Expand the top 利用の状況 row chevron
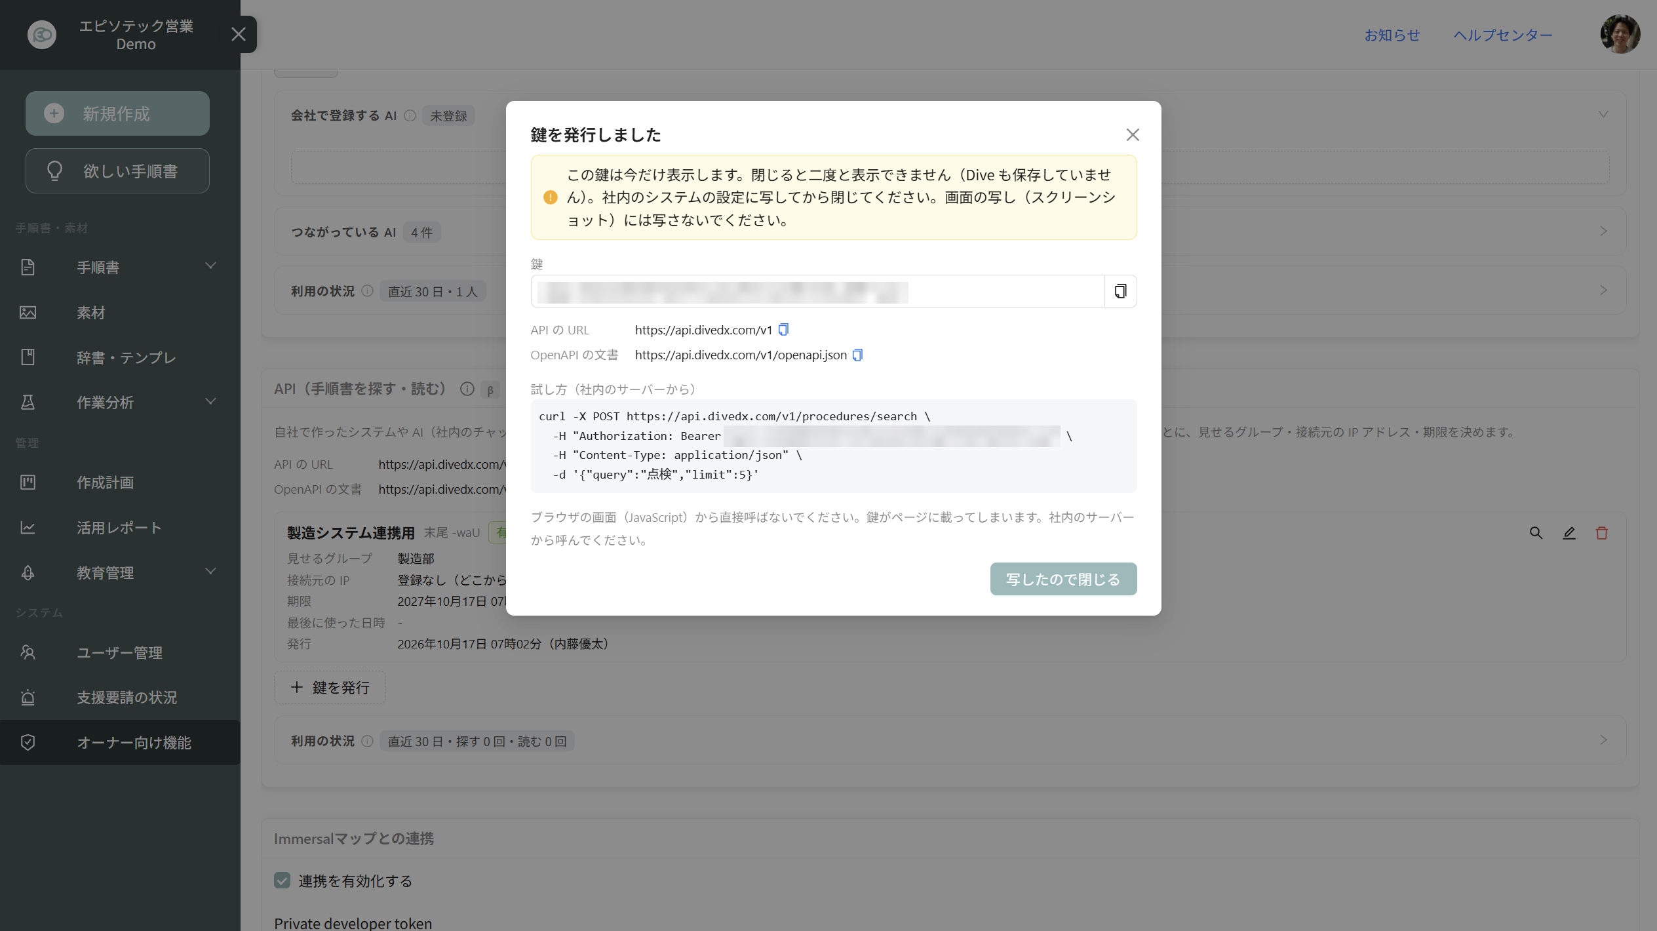 [x=1603, y=290]
